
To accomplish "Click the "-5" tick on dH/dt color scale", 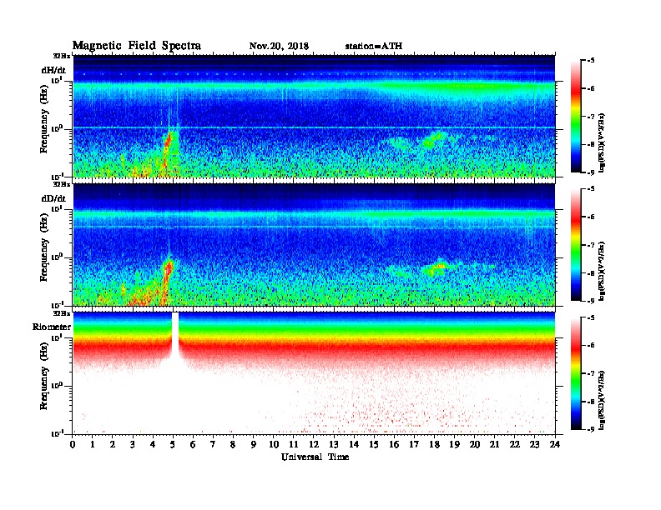I will 591,61.
